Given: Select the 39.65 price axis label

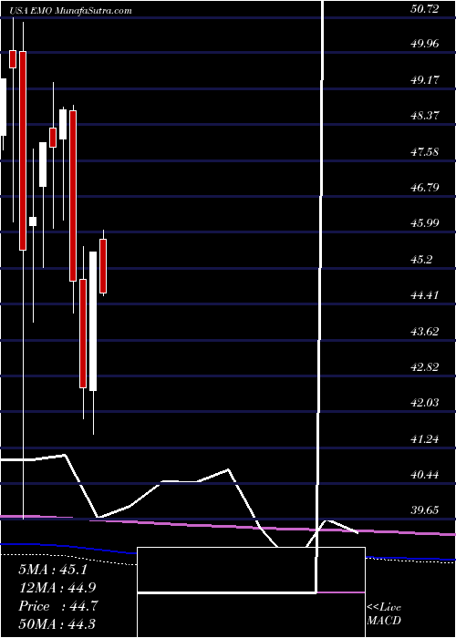Looking at the screenshot, I should coord(425,510).
